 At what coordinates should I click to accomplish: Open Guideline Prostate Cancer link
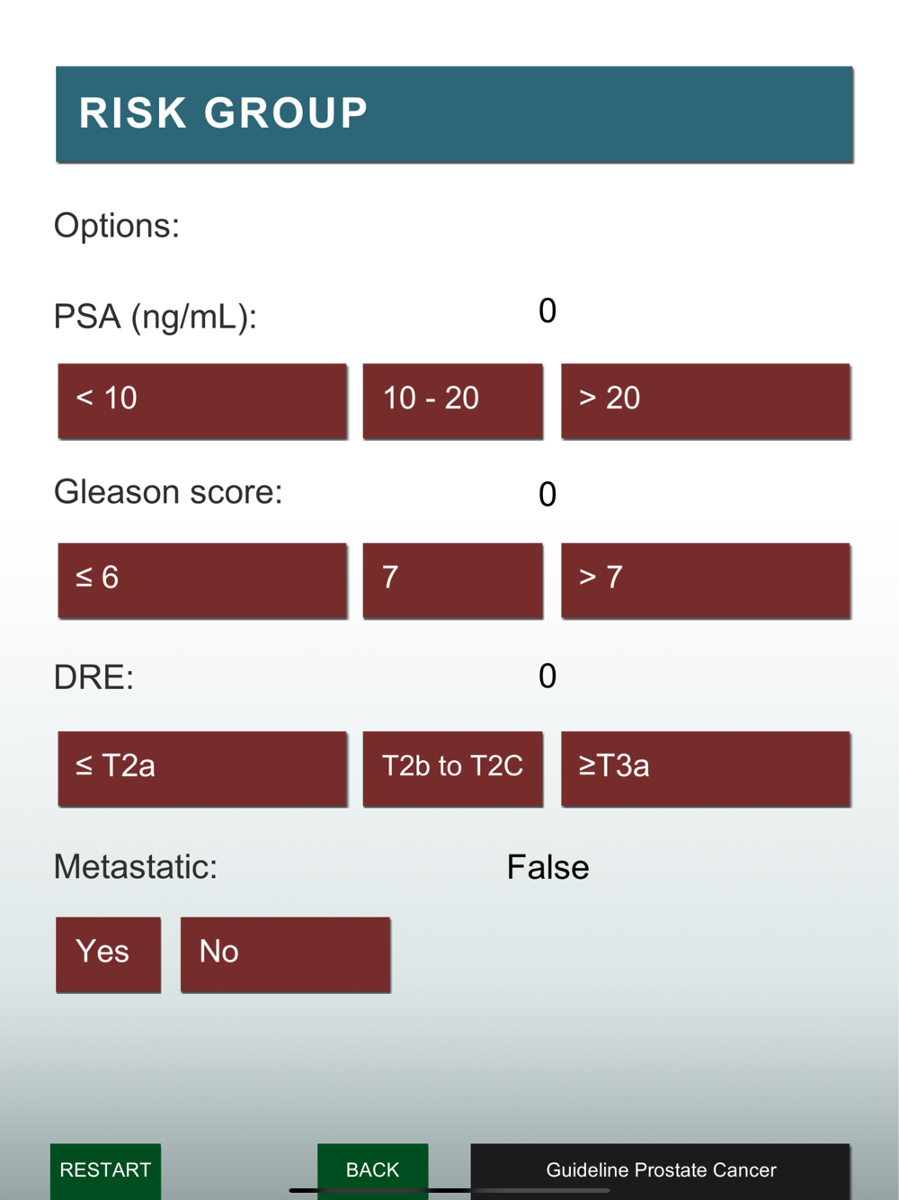click(x=660, y=1170)
